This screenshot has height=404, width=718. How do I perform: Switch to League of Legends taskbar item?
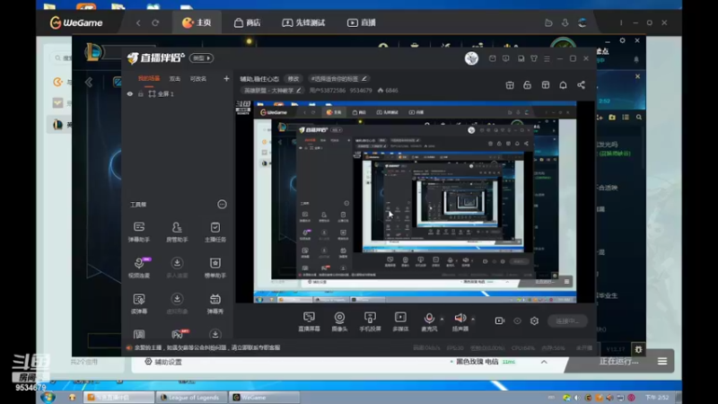[189, 398]
